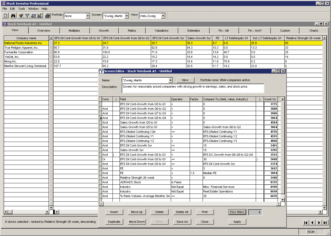
Task: Click the printer icon in toolbar
Action: click(x=47, y=16)
